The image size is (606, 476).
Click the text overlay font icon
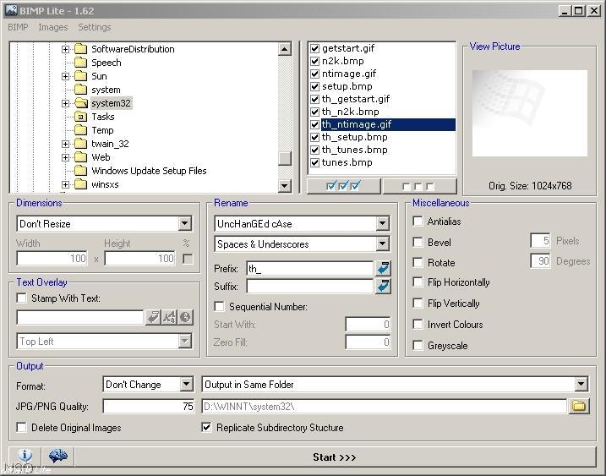(169, 318)
